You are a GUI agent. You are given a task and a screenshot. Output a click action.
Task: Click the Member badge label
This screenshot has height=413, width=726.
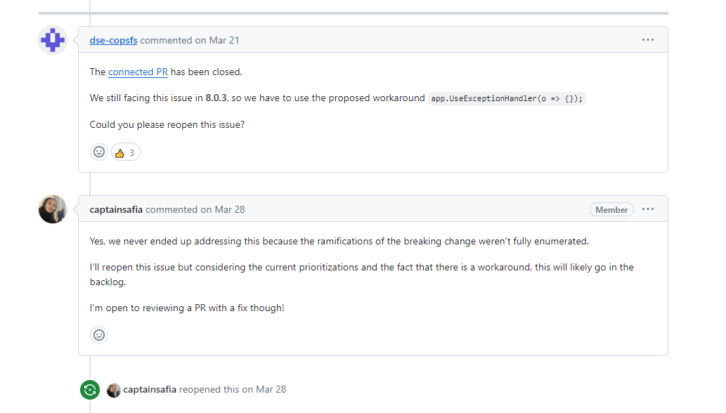pos(611,209)
